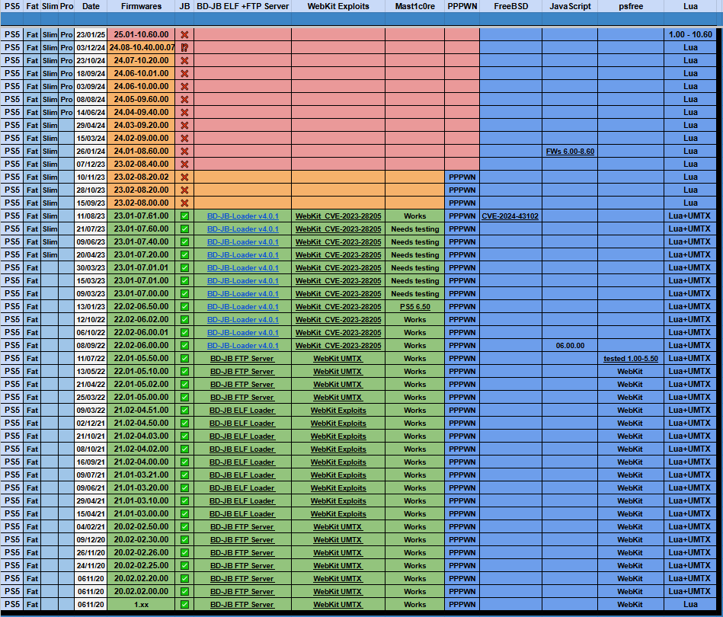
Task: Click the psfree column header
Action: [x=631, y=6]
